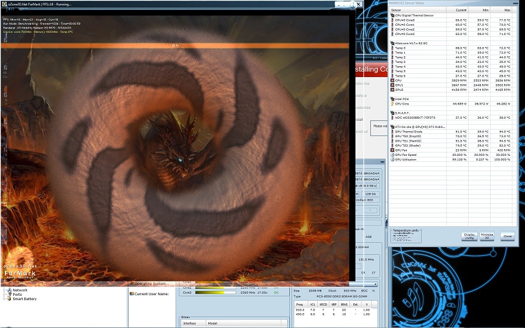Expand the Smart Battery tree node
This screenshot has width=525, height=328.
click(4, 299)
